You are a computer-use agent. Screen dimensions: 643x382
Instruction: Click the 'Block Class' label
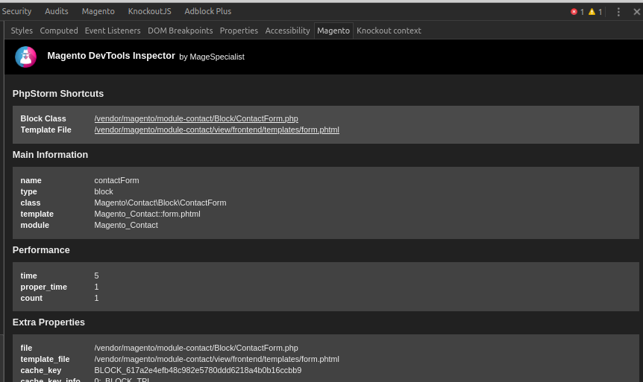tap(43, 118)
